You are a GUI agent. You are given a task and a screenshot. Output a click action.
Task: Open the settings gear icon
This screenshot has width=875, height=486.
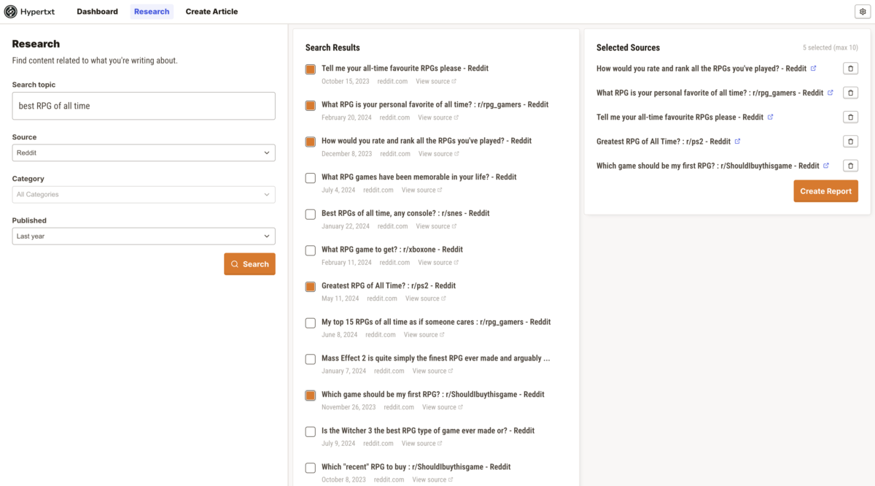coord(862,12)
